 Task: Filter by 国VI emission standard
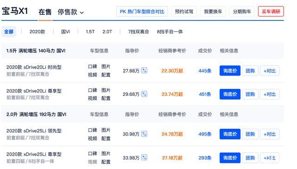65,31
